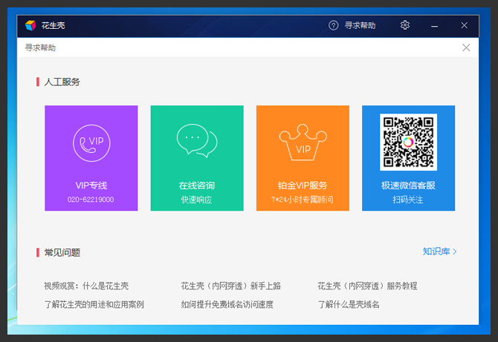This screenshot has height=342, width=498.
Task: Click the chevron beside 知识库
Action: [454, 251]
